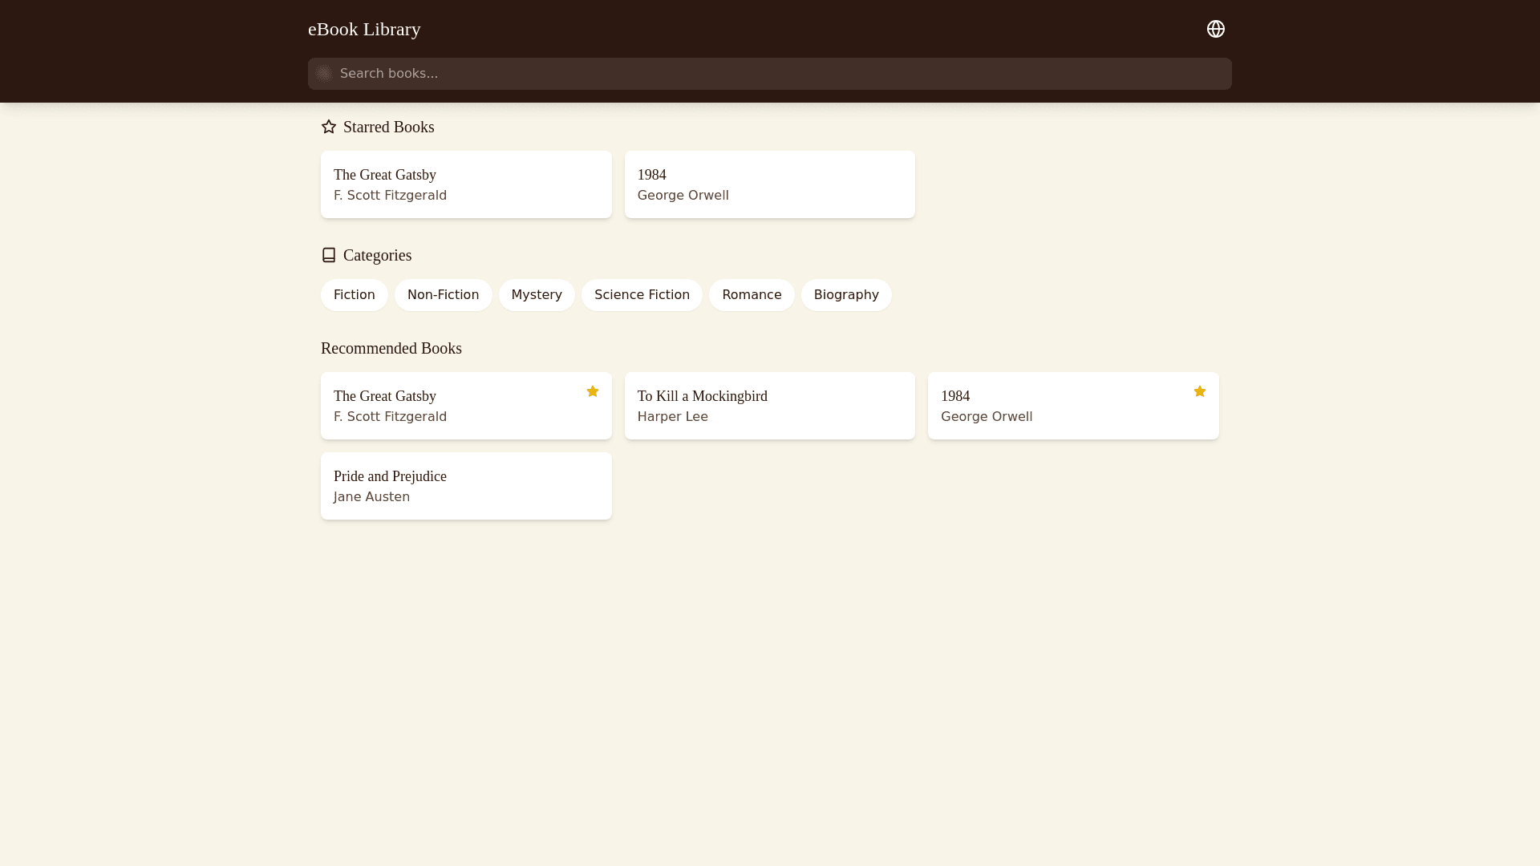The image size is (1540, 866).
Task: Choose the Science Fiction category
Action: pos(642,295)
